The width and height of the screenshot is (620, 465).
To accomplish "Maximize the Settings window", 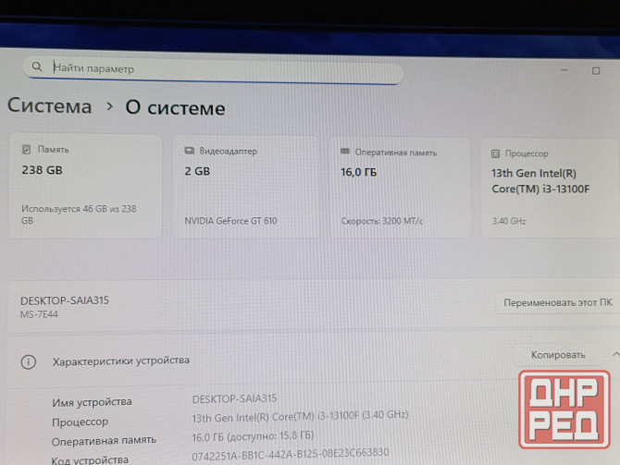I will tap(596, 70).
